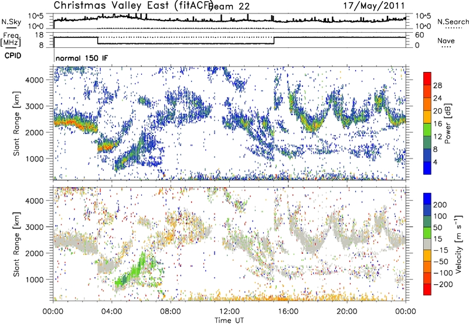Click the "28" power colorbar tick
This screenshot has width=469, height=324.
tap(437, 85)
